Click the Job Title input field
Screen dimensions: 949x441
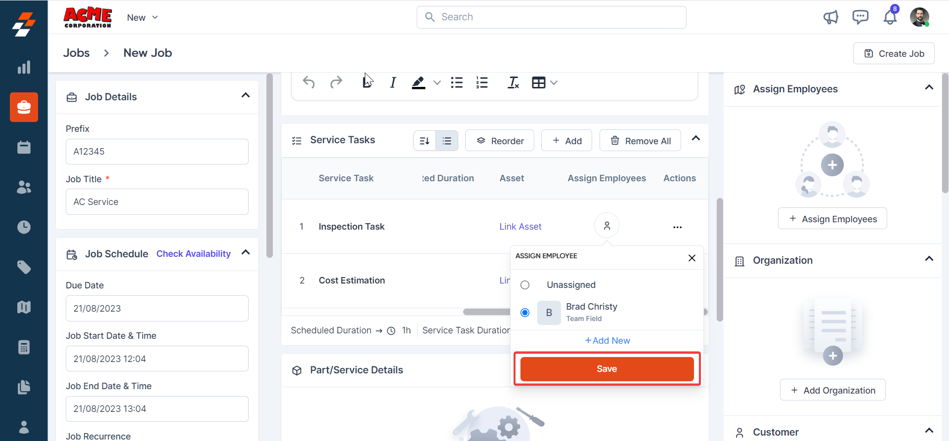pos(157,201)
